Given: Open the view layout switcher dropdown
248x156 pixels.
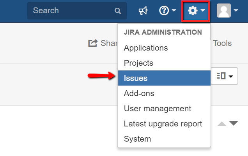Looking at the screenshot, I should (x=225, y=76).
